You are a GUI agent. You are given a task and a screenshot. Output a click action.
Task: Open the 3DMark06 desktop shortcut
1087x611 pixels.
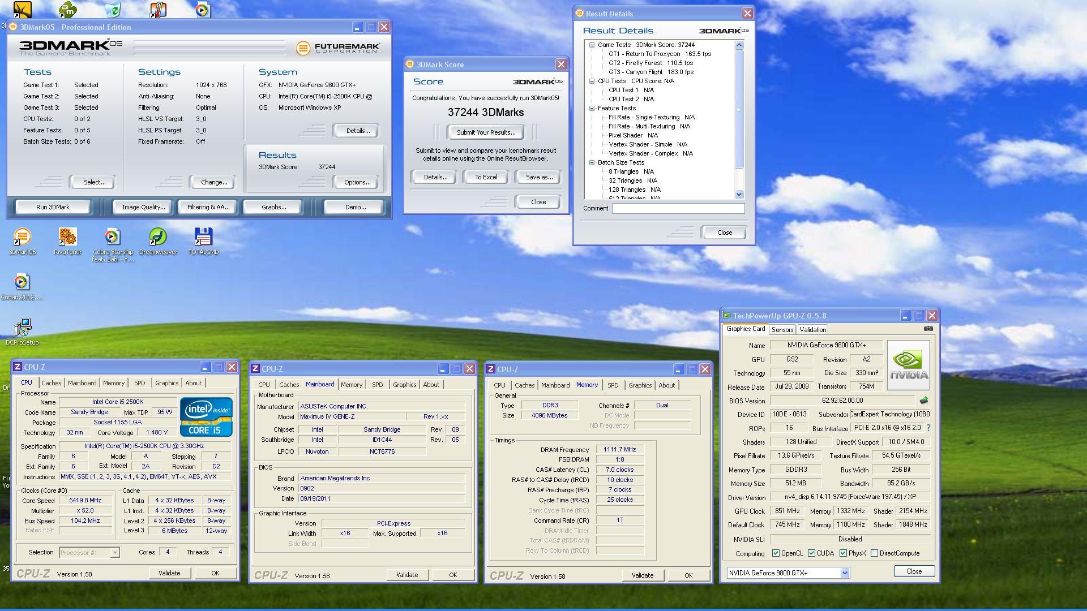(x=22, y=238)
